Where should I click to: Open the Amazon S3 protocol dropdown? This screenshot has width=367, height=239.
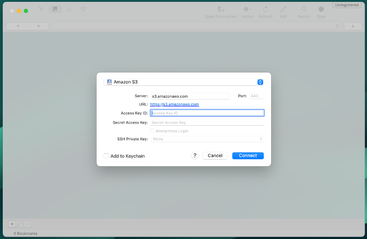(x=183, y=82)
